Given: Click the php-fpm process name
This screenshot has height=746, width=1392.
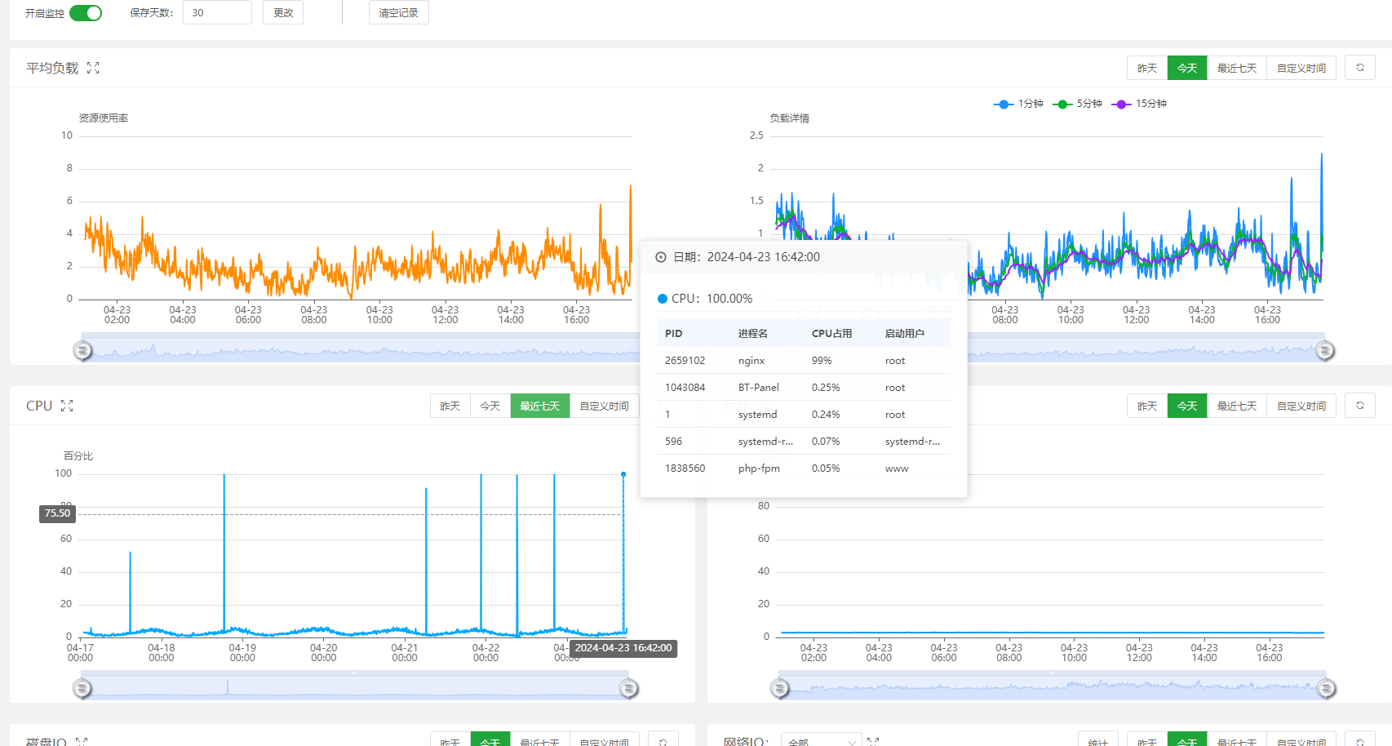Looking at the screenshot, I should 759,468.
